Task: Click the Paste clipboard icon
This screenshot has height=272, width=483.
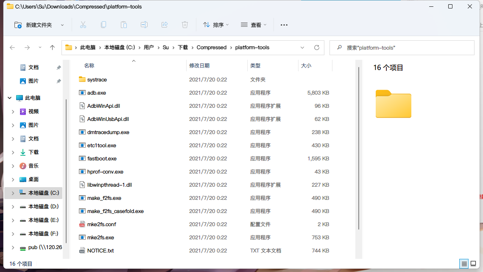Action: [124, 25]
